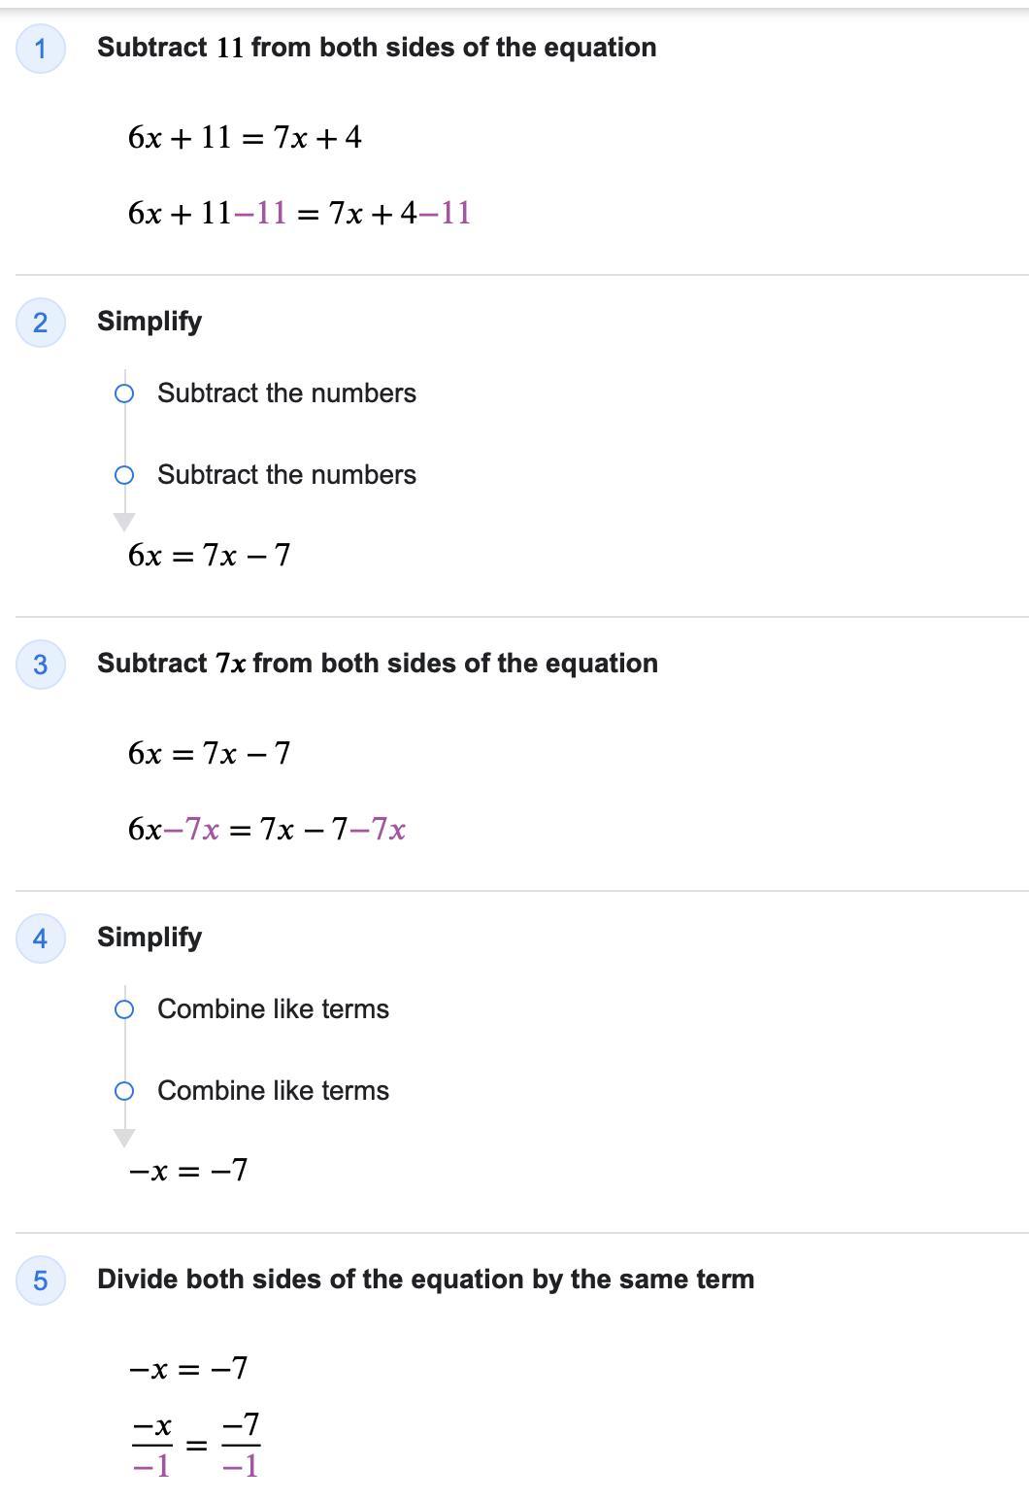Expand the second "Subtract the numbers" circle bullet
1029x1502 pixels.
[124, 475]
